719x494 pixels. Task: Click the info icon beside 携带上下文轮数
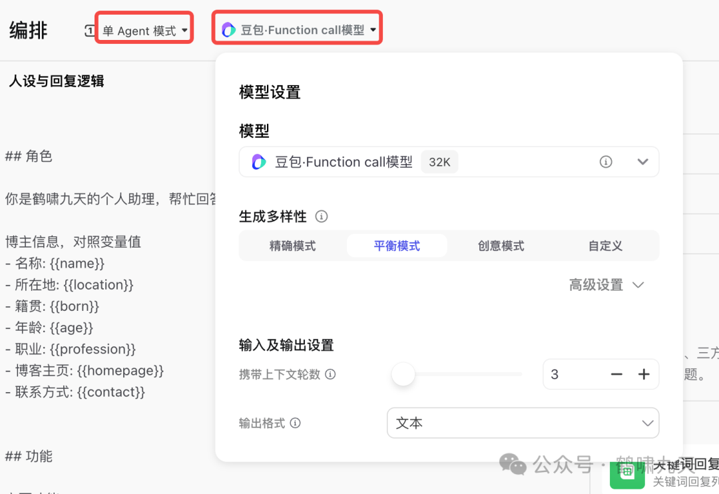click(x=330, y=374)
